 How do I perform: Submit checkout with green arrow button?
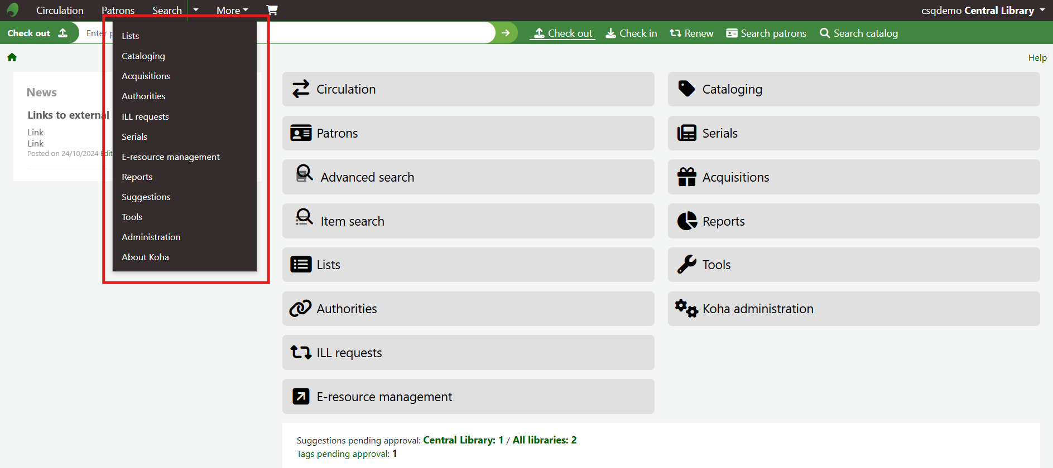[506, 33]
